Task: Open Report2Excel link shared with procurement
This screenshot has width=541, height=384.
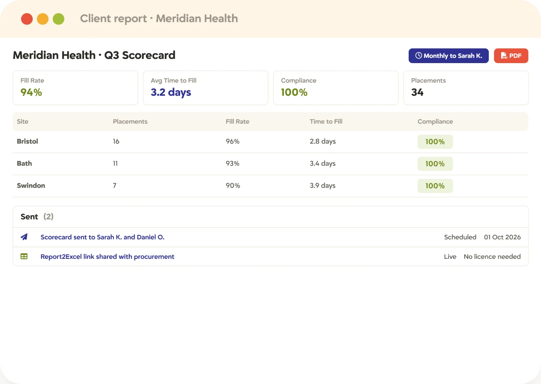Action: (x=107, y=257)
